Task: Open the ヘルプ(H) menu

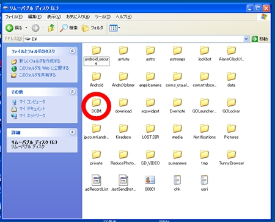Action: coord(123,17)
